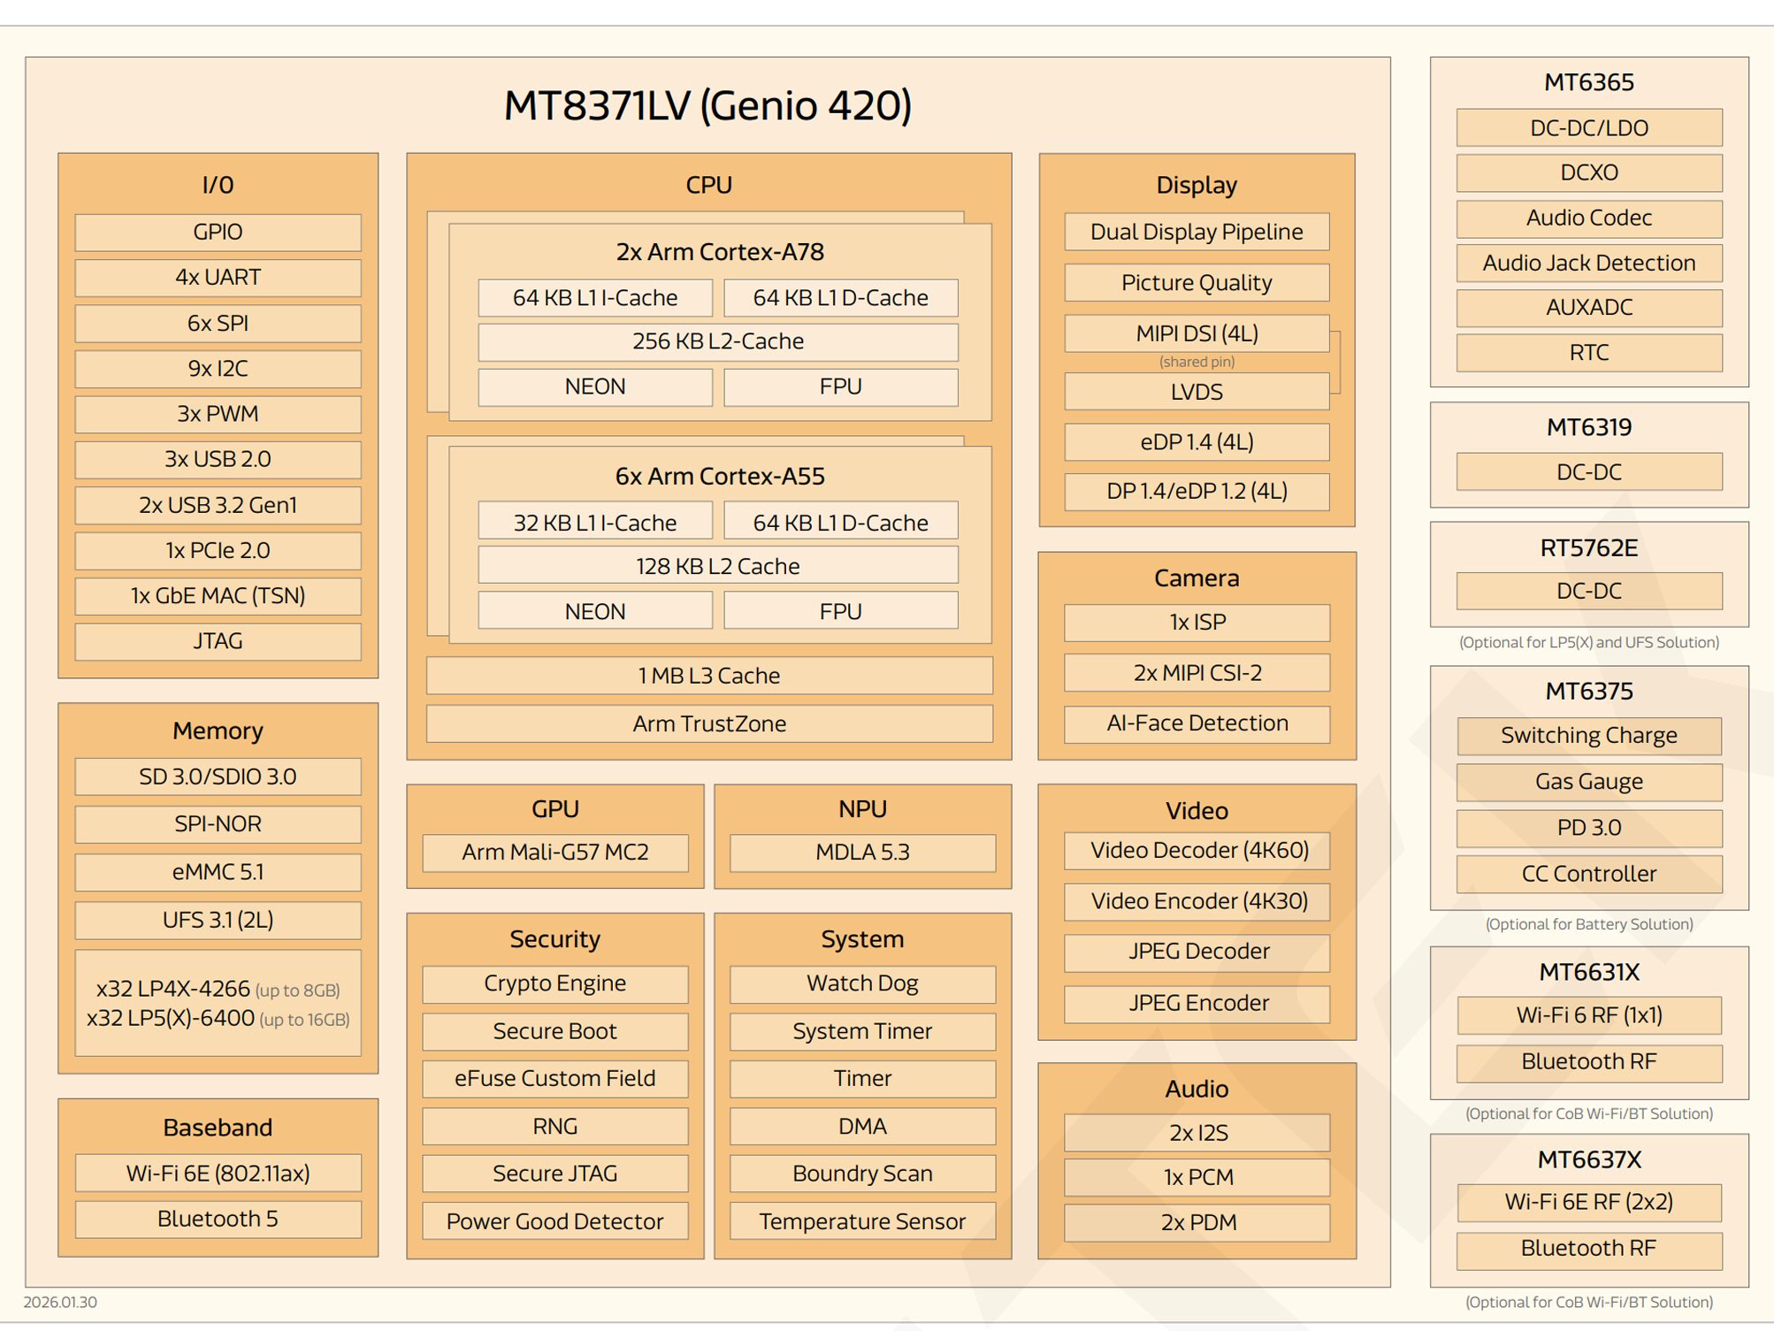The image size is (1774, 1331).
Task: Click the RTC block in MT6365 section
Action: click(x=1587, y=353)
